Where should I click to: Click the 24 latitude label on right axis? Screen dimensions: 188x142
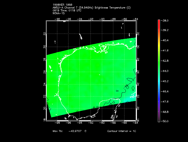coord(138,84)
